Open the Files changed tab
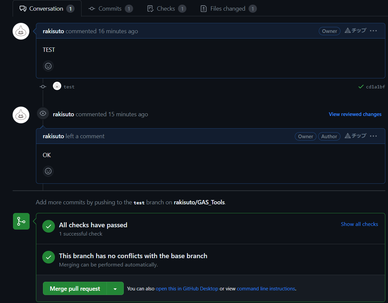 coord(228,9)
